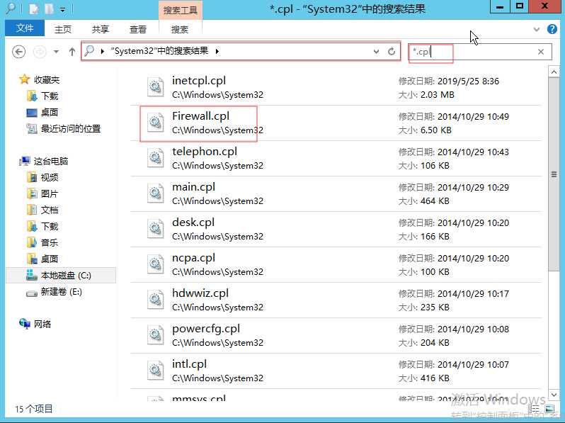Viewport: 565px width, 423px height.
Task: Open 最近访问的位置 in the sidebar
Action: pos(71,128)
